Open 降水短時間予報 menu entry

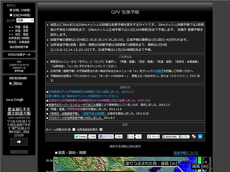coord(19,47)
